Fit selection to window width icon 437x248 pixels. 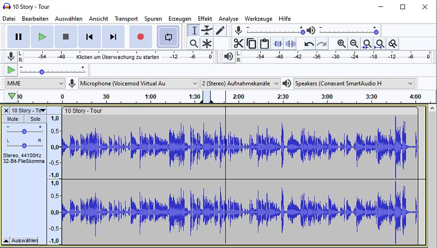367,44
